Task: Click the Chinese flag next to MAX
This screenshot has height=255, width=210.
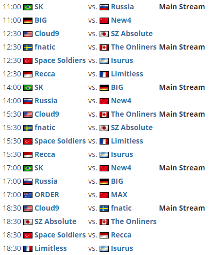Action: point(104,195)
